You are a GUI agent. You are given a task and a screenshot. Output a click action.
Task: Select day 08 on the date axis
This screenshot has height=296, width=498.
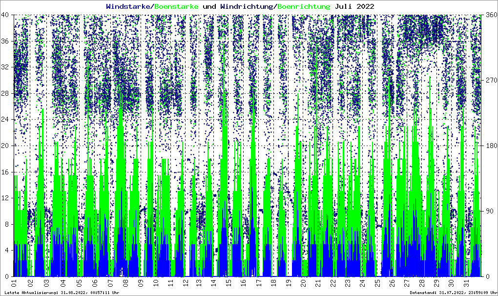point(126,283)
